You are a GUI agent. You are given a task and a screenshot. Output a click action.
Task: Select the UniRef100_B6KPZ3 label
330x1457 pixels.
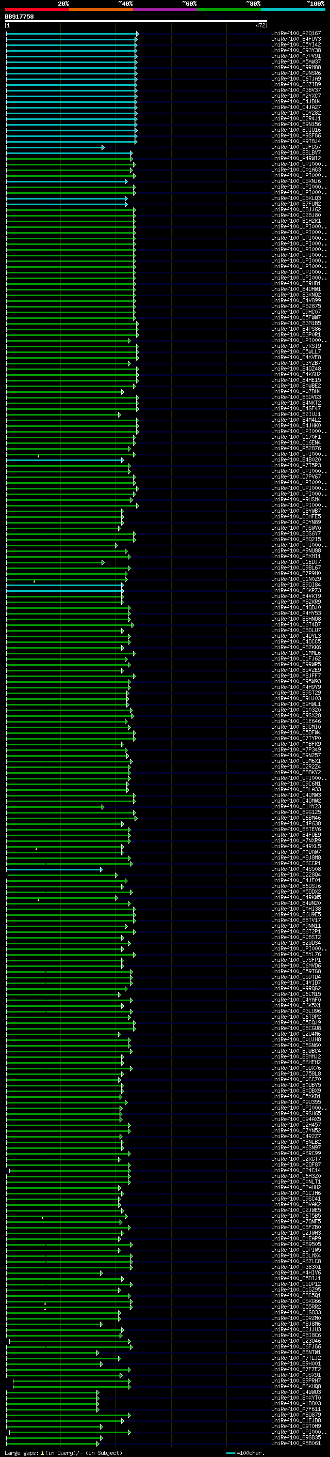pos(296,590)
